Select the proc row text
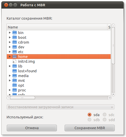This screenshot has width=126, height=137. pyautogui.click(x=22, y=90)
